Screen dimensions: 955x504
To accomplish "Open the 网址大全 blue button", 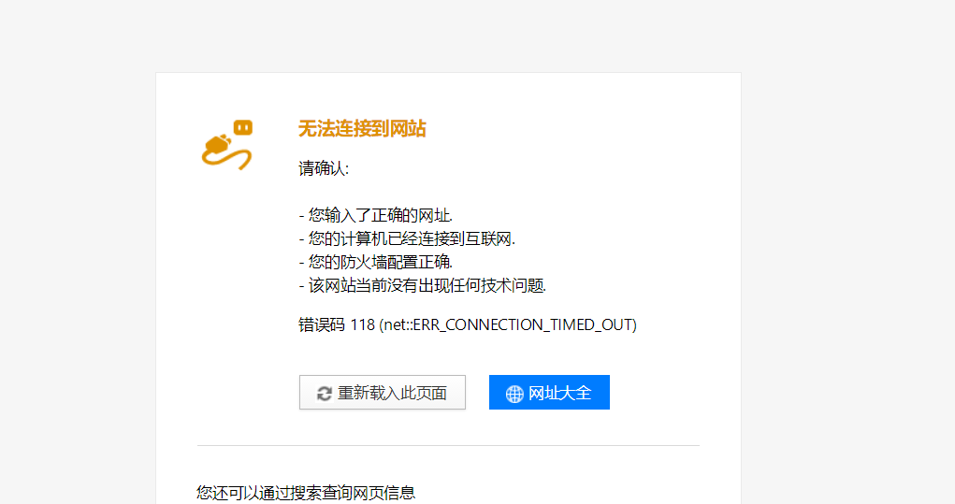I will click(x=549, y=393).
